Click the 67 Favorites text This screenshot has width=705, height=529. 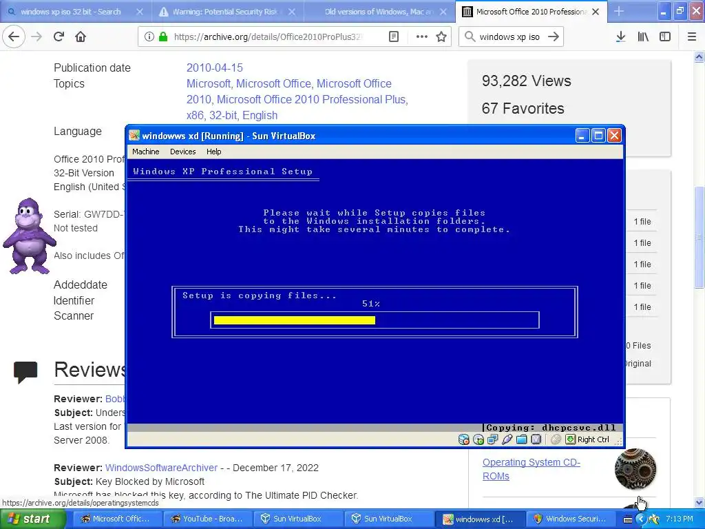pyautogui.click(x=523, y=108)
